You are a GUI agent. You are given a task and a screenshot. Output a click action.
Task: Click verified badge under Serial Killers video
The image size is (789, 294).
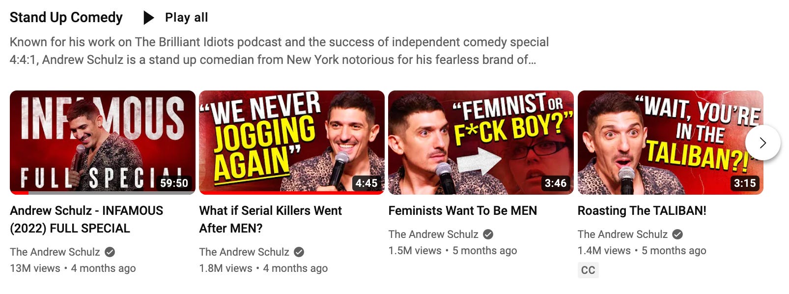pyautogui.click(x=299, y=252)
